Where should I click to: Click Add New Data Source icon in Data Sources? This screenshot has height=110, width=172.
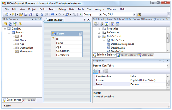[x=5, y=24]
